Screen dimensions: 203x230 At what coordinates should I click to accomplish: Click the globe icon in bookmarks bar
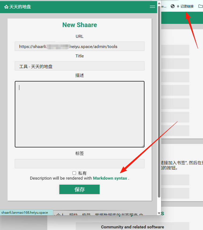(173, 6)
